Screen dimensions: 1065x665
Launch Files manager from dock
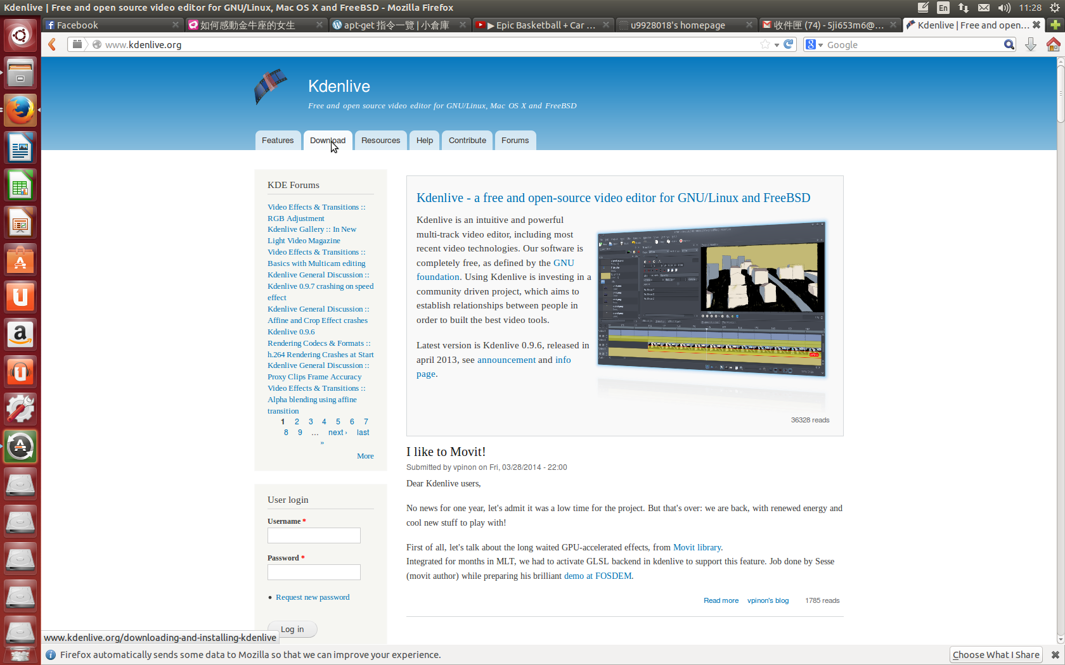coord(20,73)
